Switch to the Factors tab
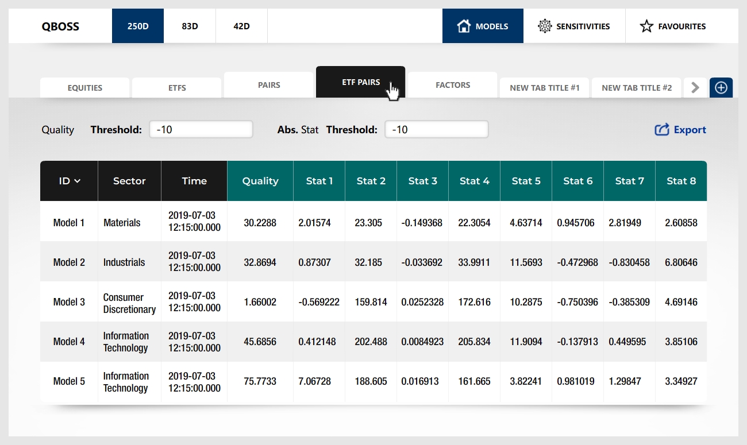Image resolution: width=747 pixels, height=445 pixels. 453,85
